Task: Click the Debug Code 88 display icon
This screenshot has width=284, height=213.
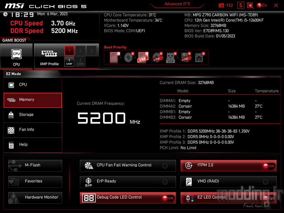Action: click(x=89, y=198)
